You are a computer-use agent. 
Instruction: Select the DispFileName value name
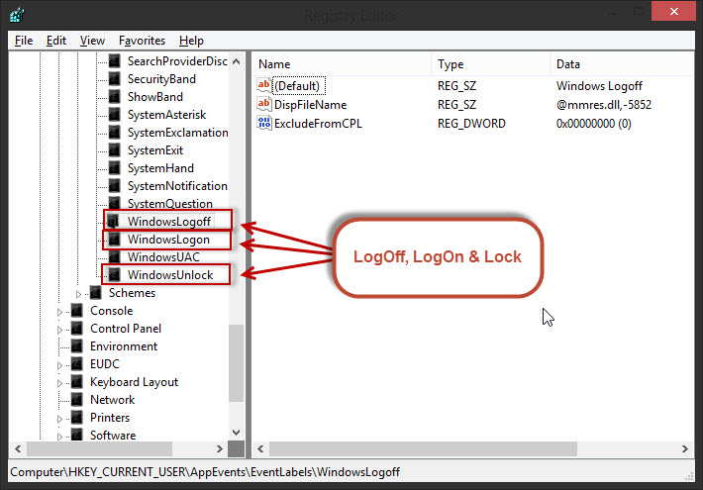click(310, 105)
